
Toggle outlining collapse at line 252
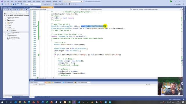[40, 55]
